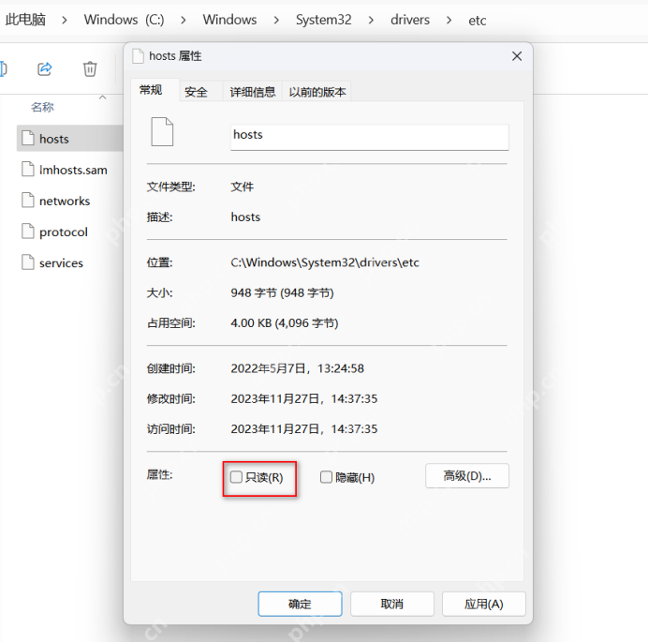Toggle the 隐藏(H) hidden checkbox
648x643 pixels.
[326, 477]
